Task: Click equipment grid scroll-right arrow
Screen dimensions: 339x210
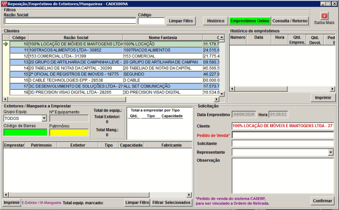Action: click(189, 195)
